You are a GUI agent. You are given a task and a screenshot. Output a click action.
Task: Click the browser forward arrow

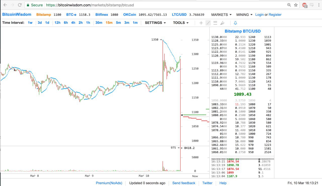pos(13,5)
